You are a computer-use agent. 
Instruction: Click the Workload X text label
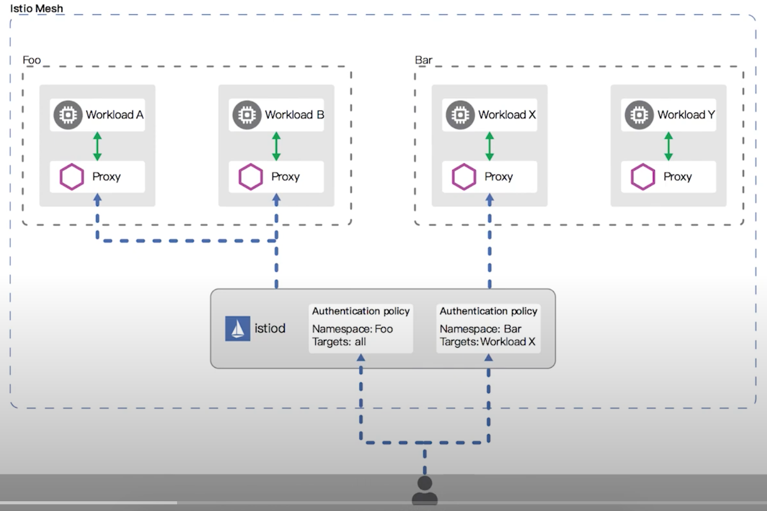pyautogui.click(x=507, y=115)
